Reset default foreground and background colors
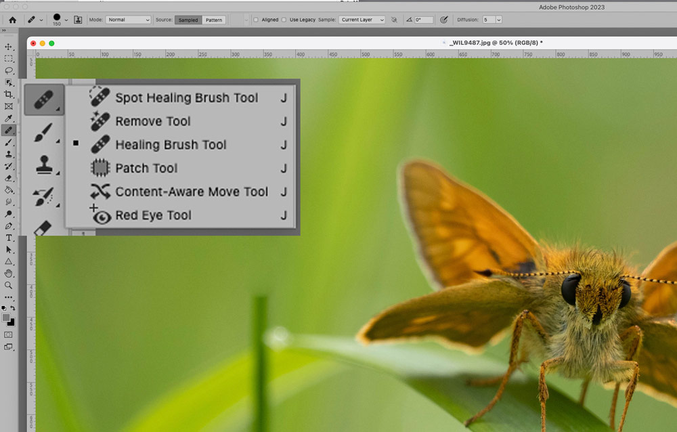 coord(4,308)
